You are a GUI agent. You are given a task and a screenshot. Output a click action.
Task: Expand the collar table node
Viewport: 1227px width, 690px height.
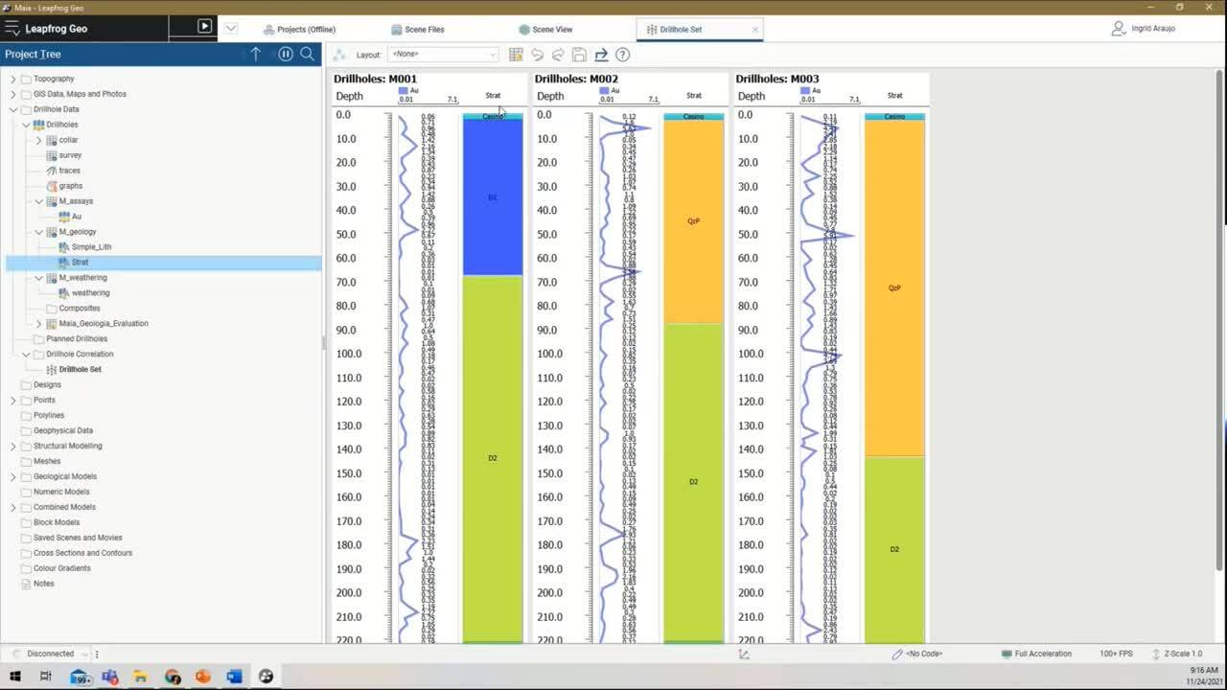coord(39,140)
